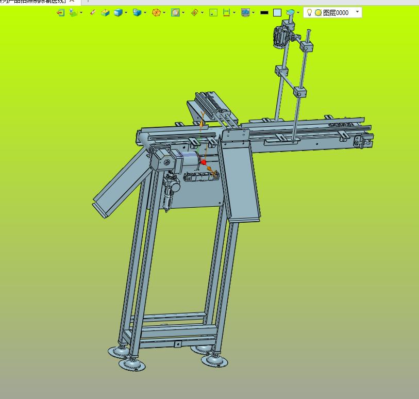Open dropdown next to sketch plane icon
The height and width of the screenshot is (399, 419).
tap(81, 12)
